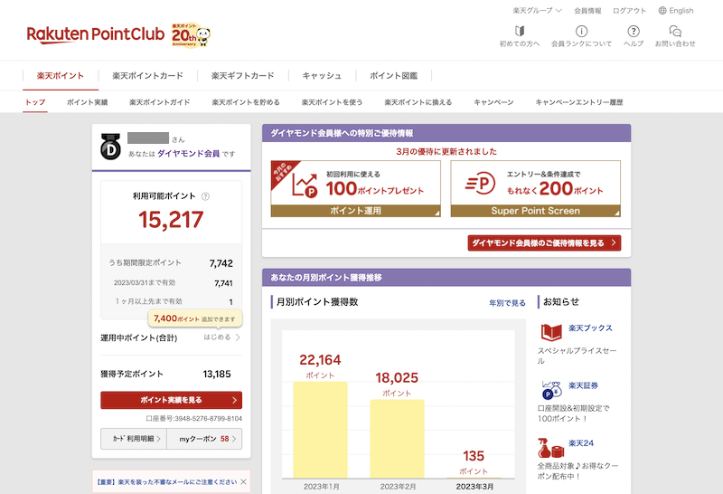Open the ヘルプ question mark icon
This screenshot has width=723, height=494.
[x=634, y=31]
